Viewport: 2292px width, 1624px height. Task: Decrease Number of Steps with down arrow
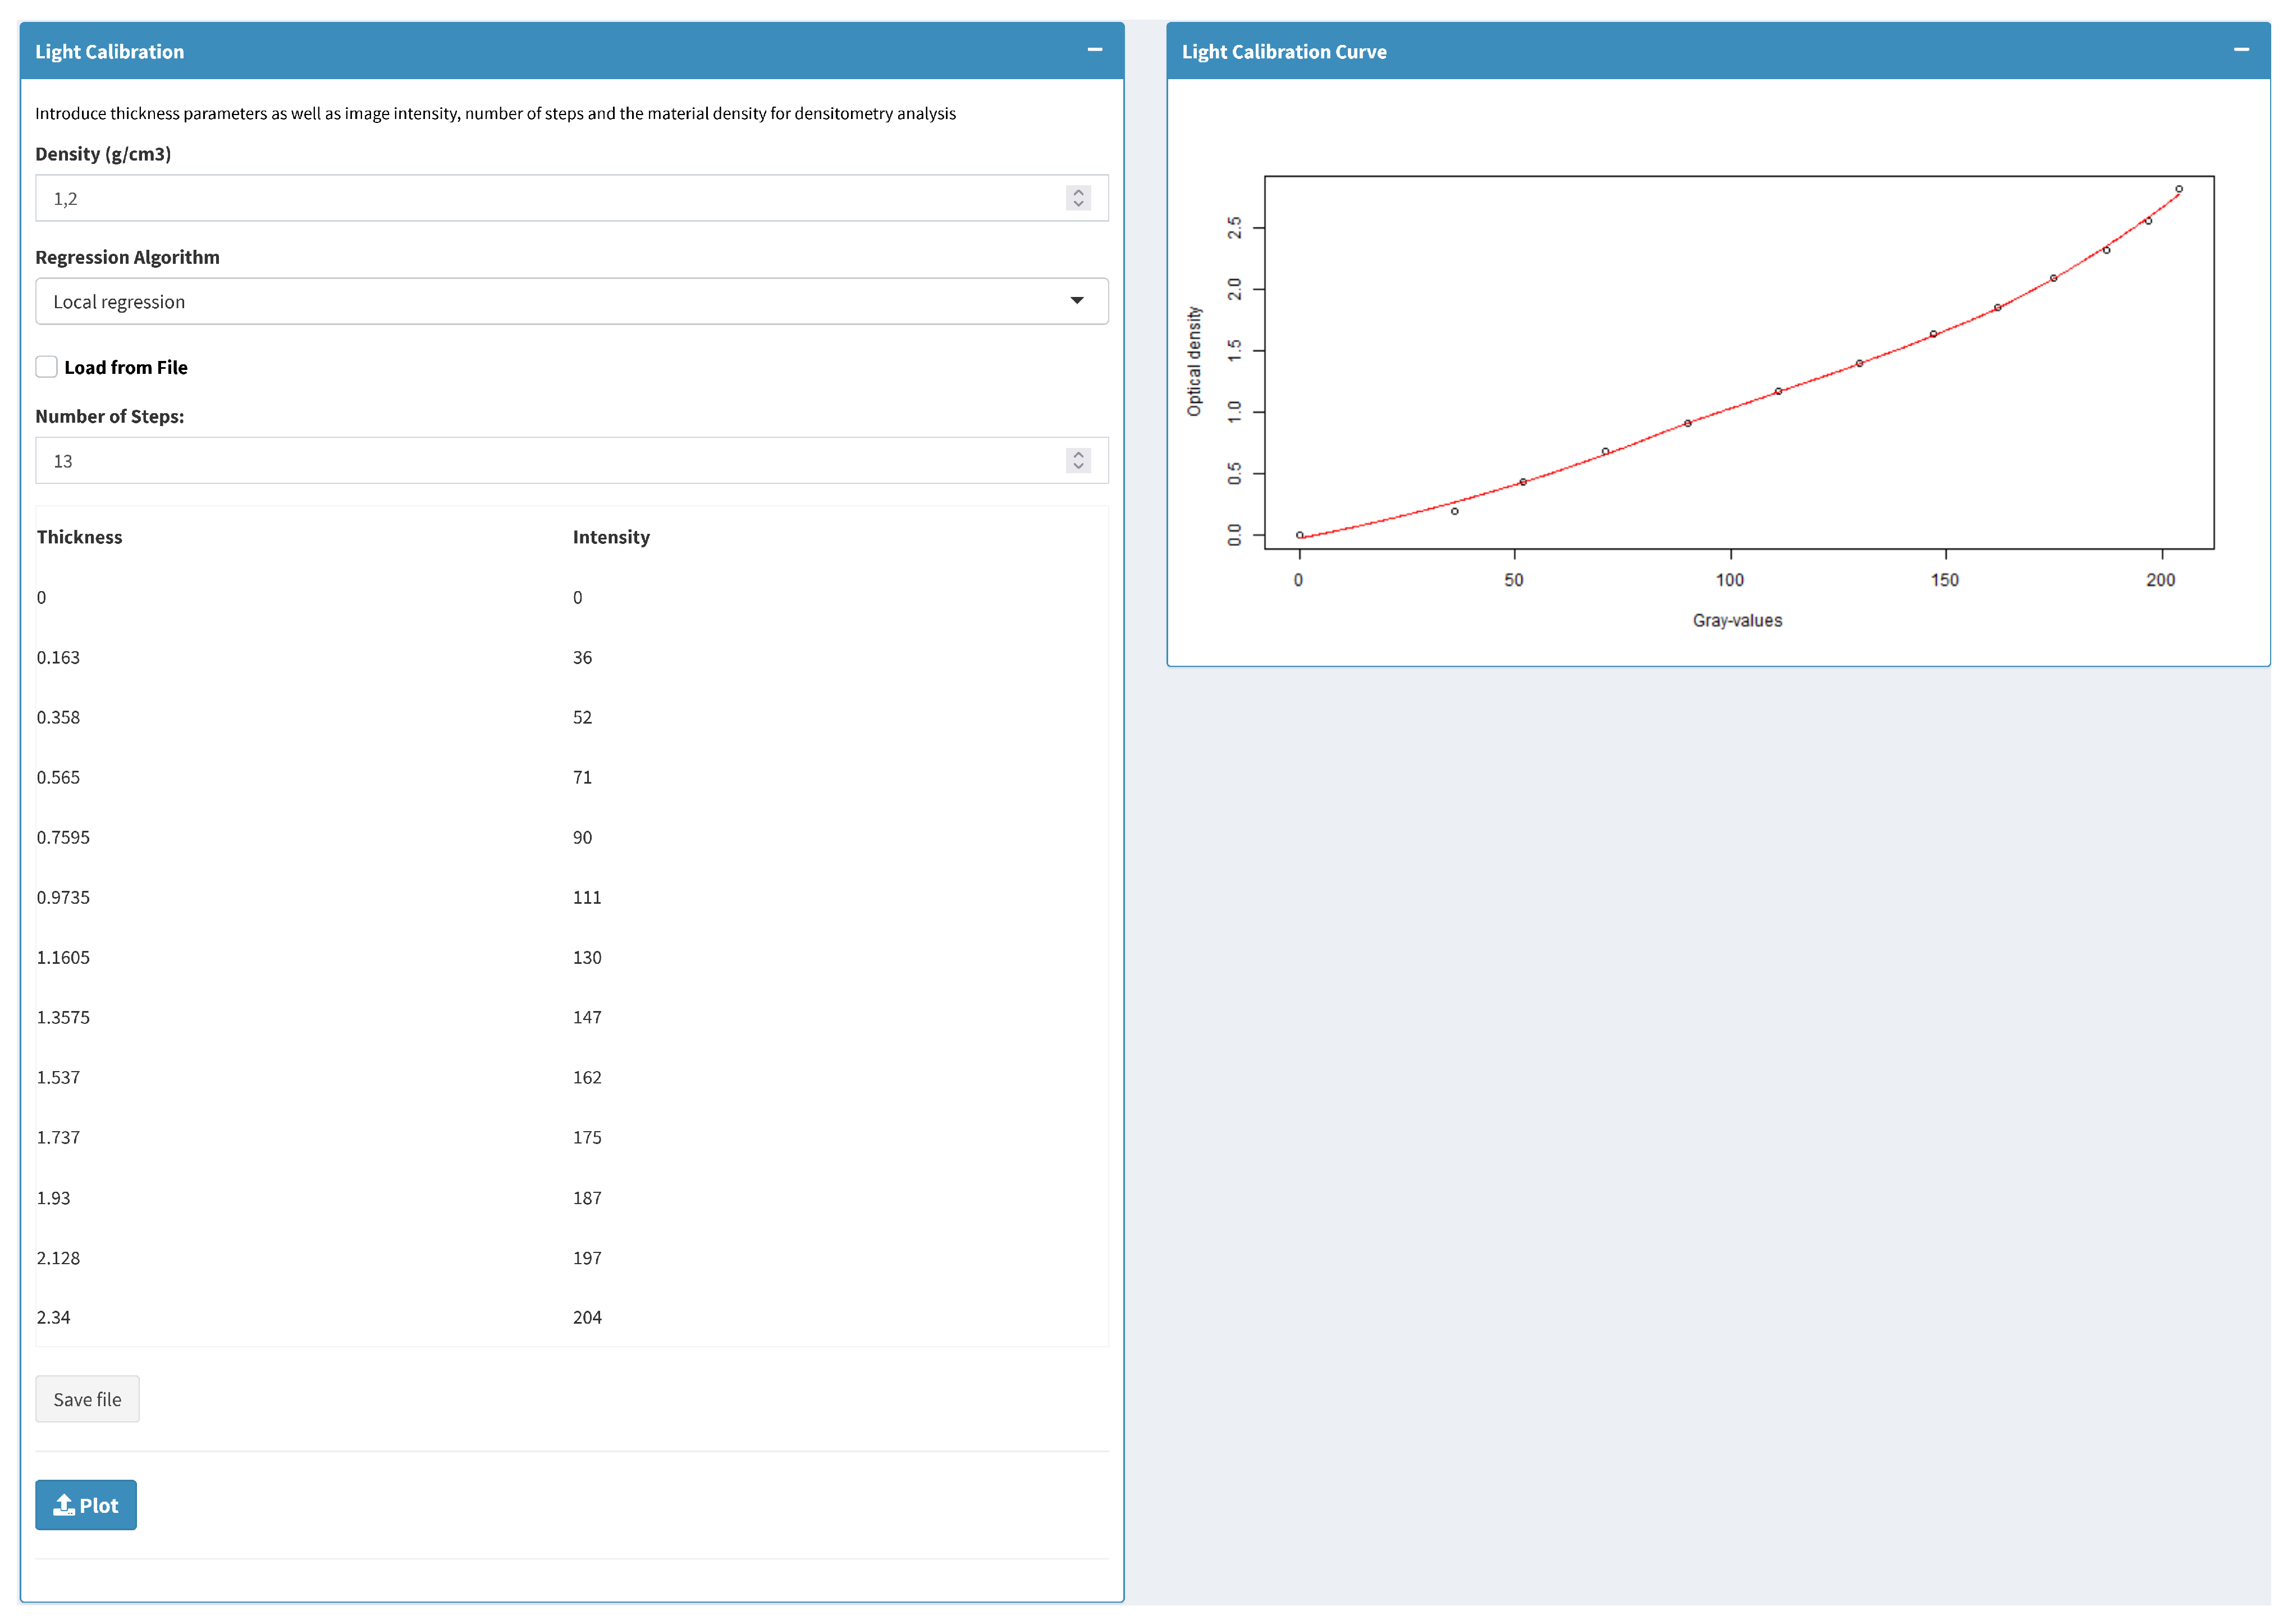click(x=1077, y=467)
